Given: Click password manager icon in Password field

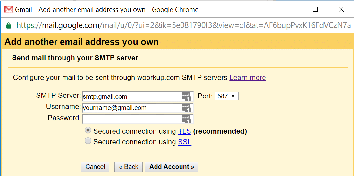Looking at the screenshot, I should (186, 119).
